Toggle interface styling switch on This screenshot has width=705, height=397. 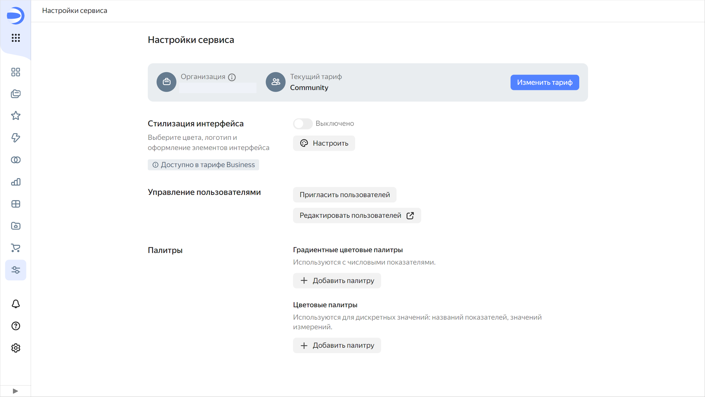click(x=303, y=124)
